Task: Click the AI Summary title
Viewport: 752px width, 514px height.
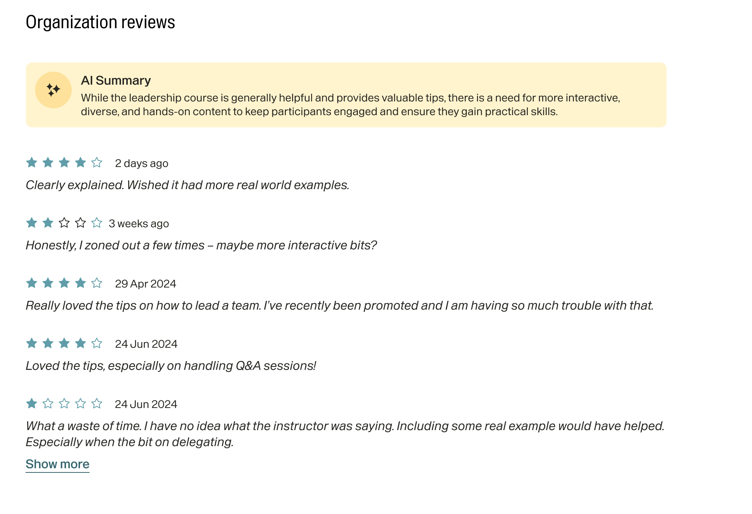Action: (x=116, y=80)
